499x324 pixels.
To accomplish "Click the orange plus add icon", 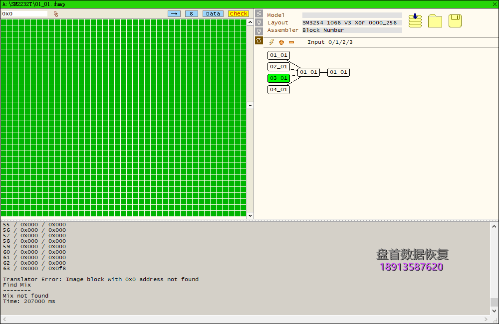I will tap(281, 42).
